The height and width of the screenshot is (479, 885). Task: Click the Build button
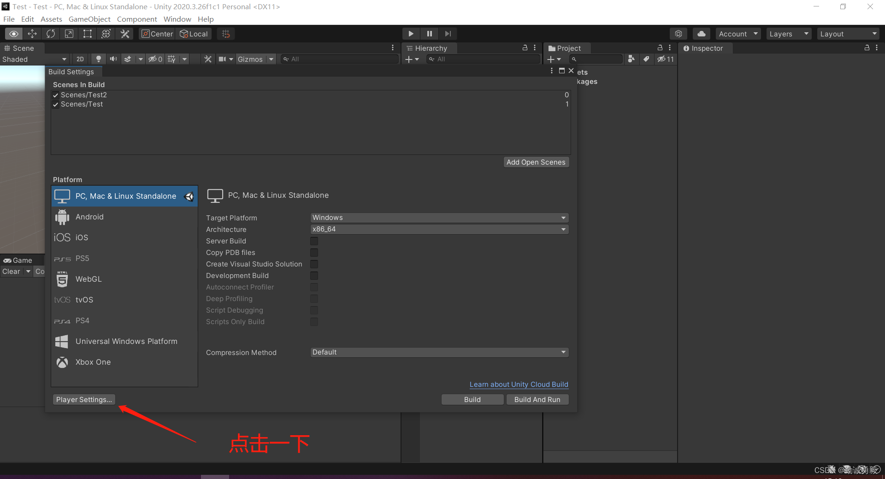tap(472, 400)
